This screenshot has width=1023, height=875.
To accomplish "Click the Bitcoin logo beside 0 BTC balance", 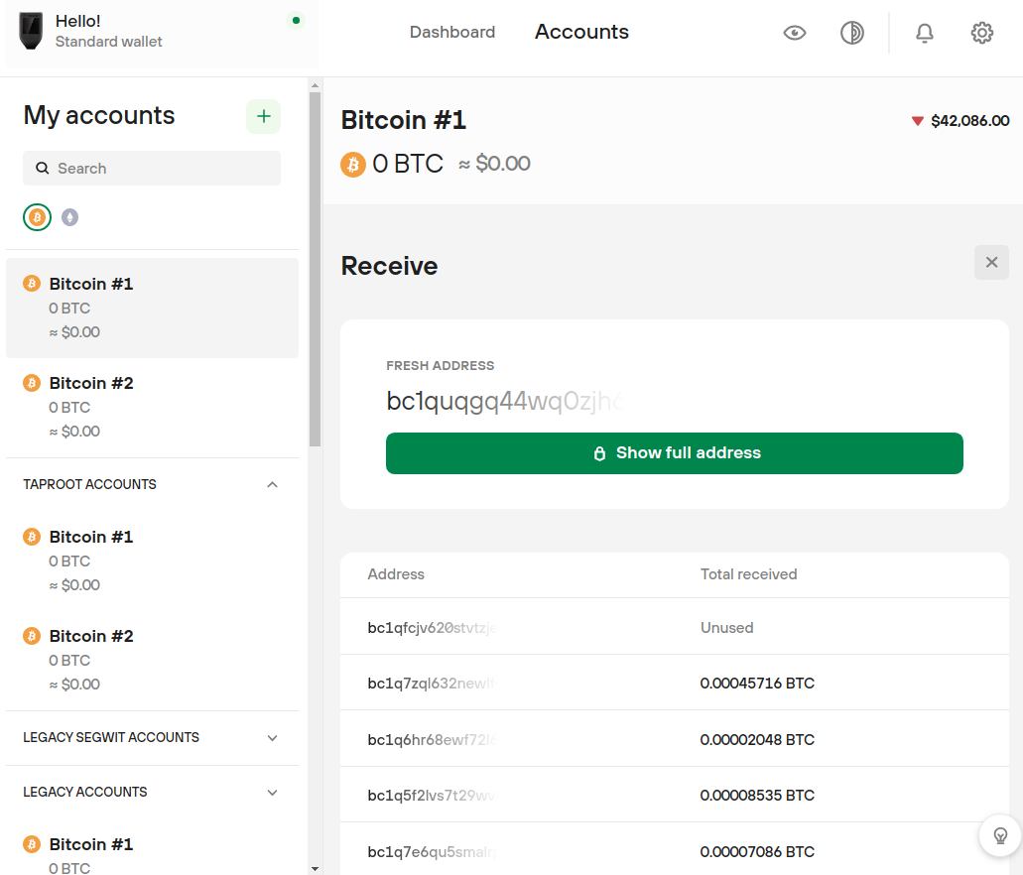I will pyautogui.click(x=353, y=165).
